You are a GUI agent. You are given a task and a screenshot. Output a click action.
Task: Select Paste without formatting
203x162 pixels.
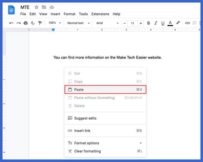coord(105,98)
